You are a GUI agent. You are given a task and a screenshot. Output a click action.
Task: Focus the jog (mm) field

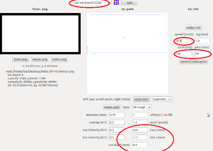(202, 41)
